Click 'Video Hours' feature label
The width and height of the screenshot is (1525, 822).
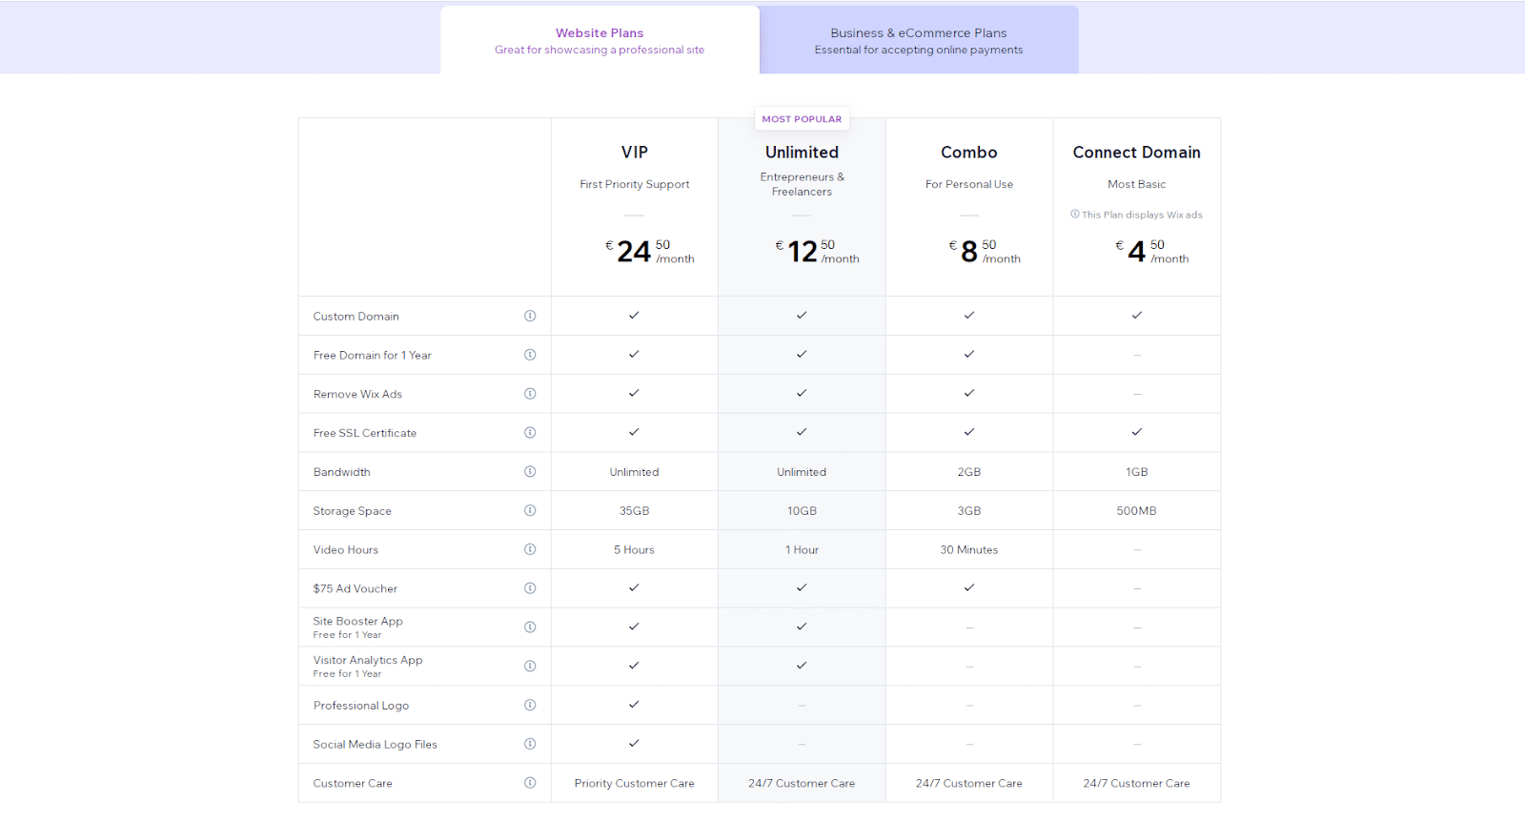point(346,550)
